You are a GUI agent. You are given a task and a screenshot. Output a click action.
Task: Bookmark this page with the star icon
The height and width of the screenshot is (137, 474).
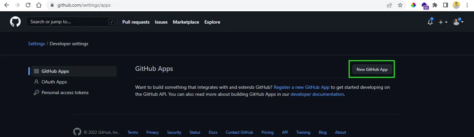point(400,5)
